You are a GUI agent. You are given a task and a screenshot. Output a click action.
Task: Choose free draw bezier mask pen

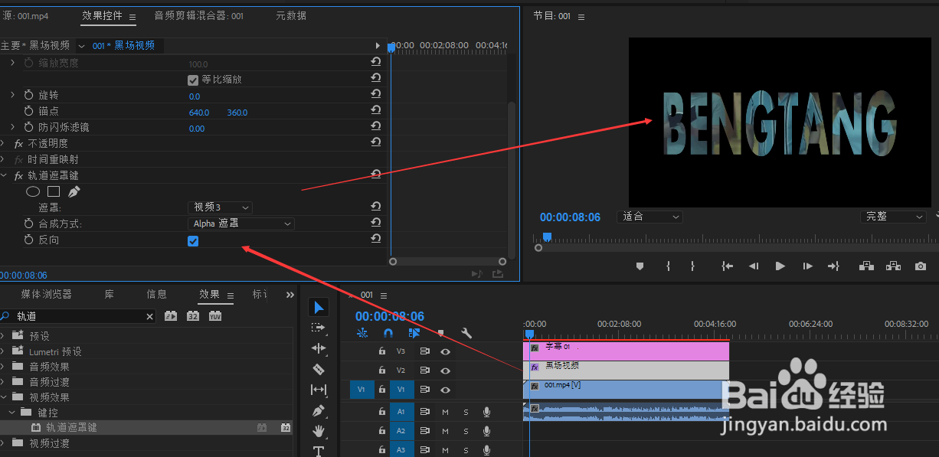pos(74,191)
